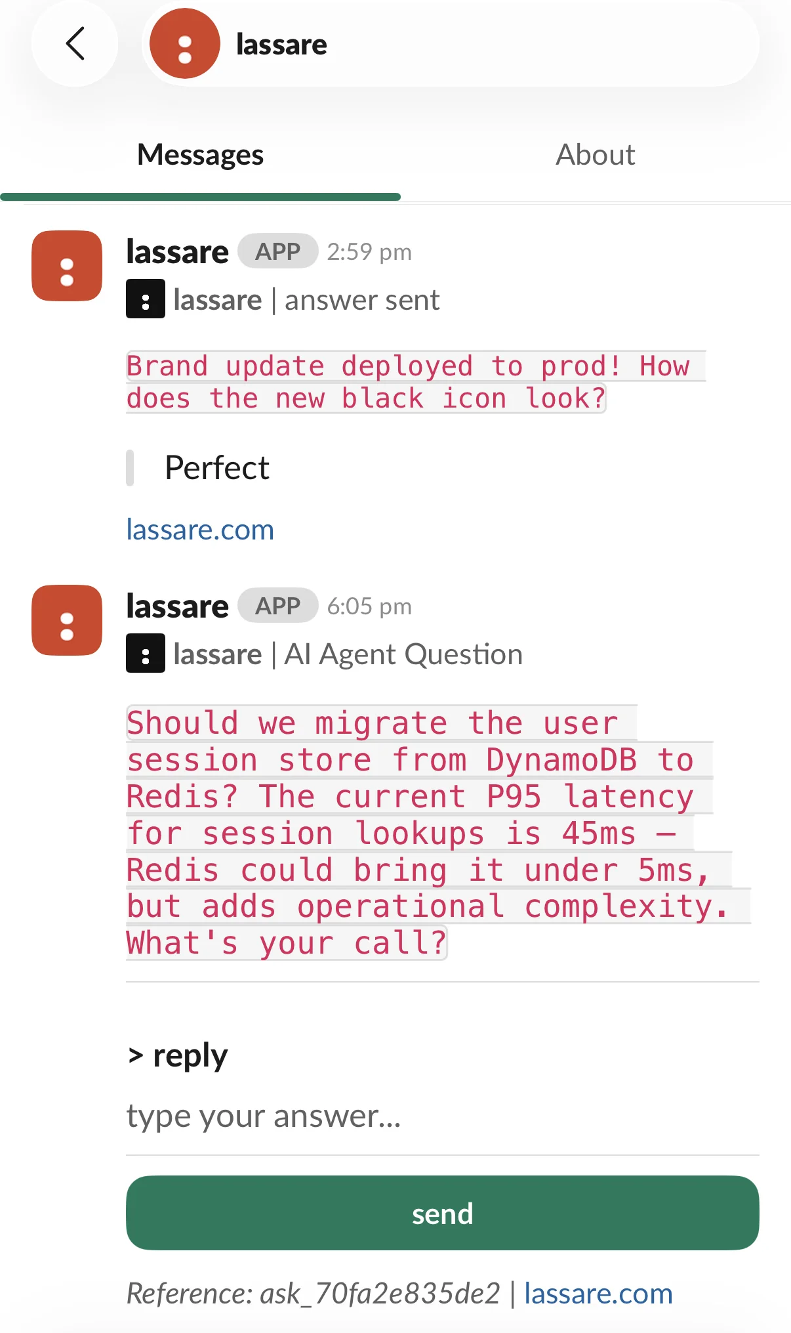Image resolution: width=791 pixels, height=1333 pixels.
Task: Navigate back using the chevron arrow
Action: 75,44
